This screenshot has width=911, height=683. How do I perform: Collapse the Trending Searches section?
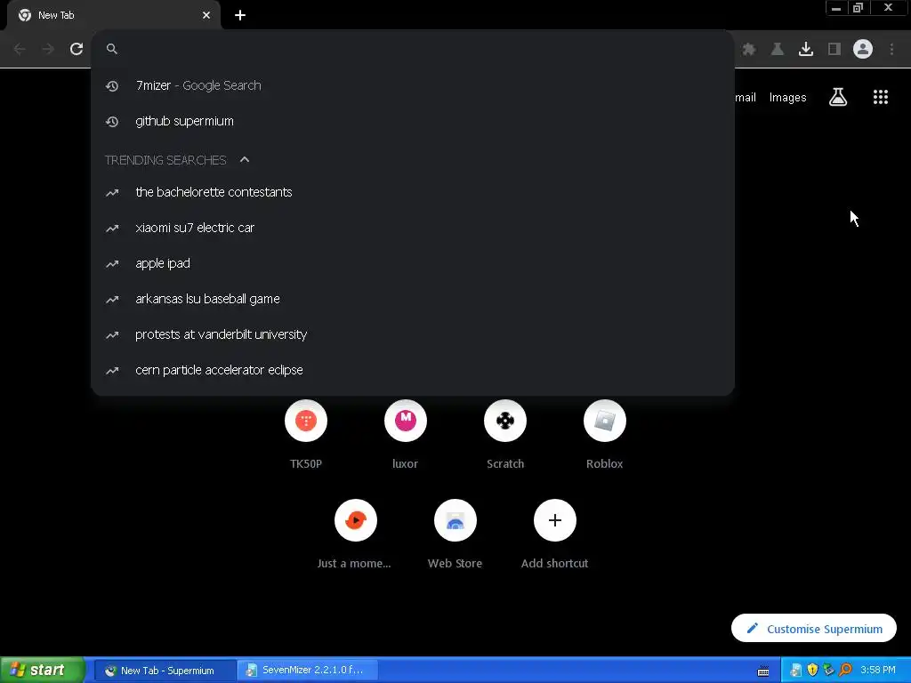pyautogui.click(x=245, y=160)
